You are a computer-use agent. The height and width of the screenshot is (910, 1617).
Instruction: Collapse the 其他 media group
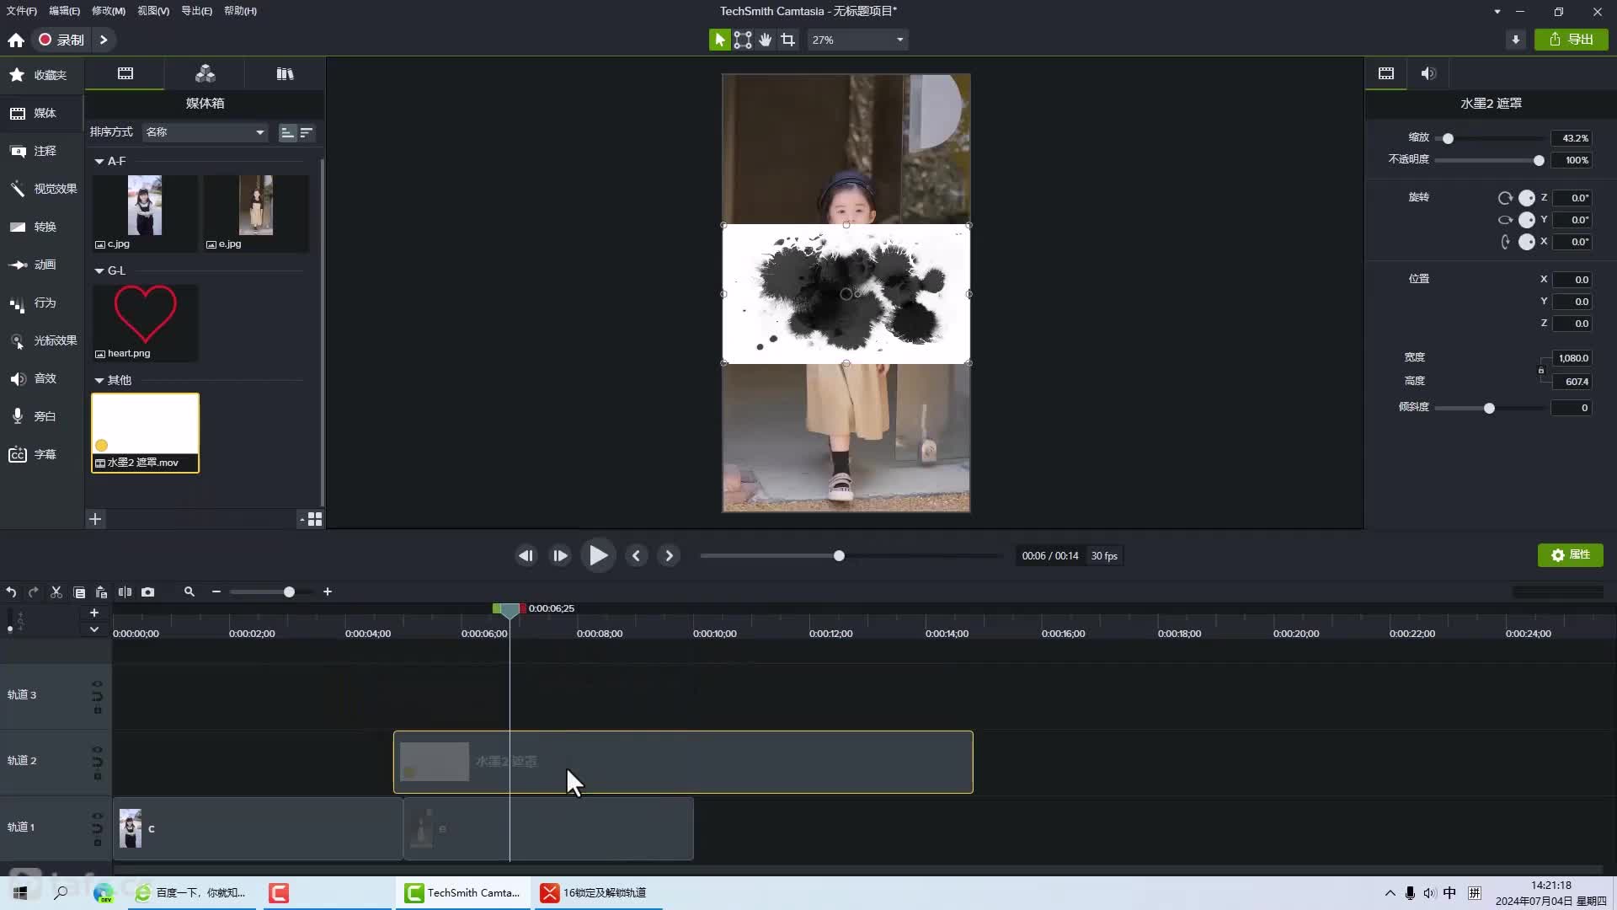(99, 380)
